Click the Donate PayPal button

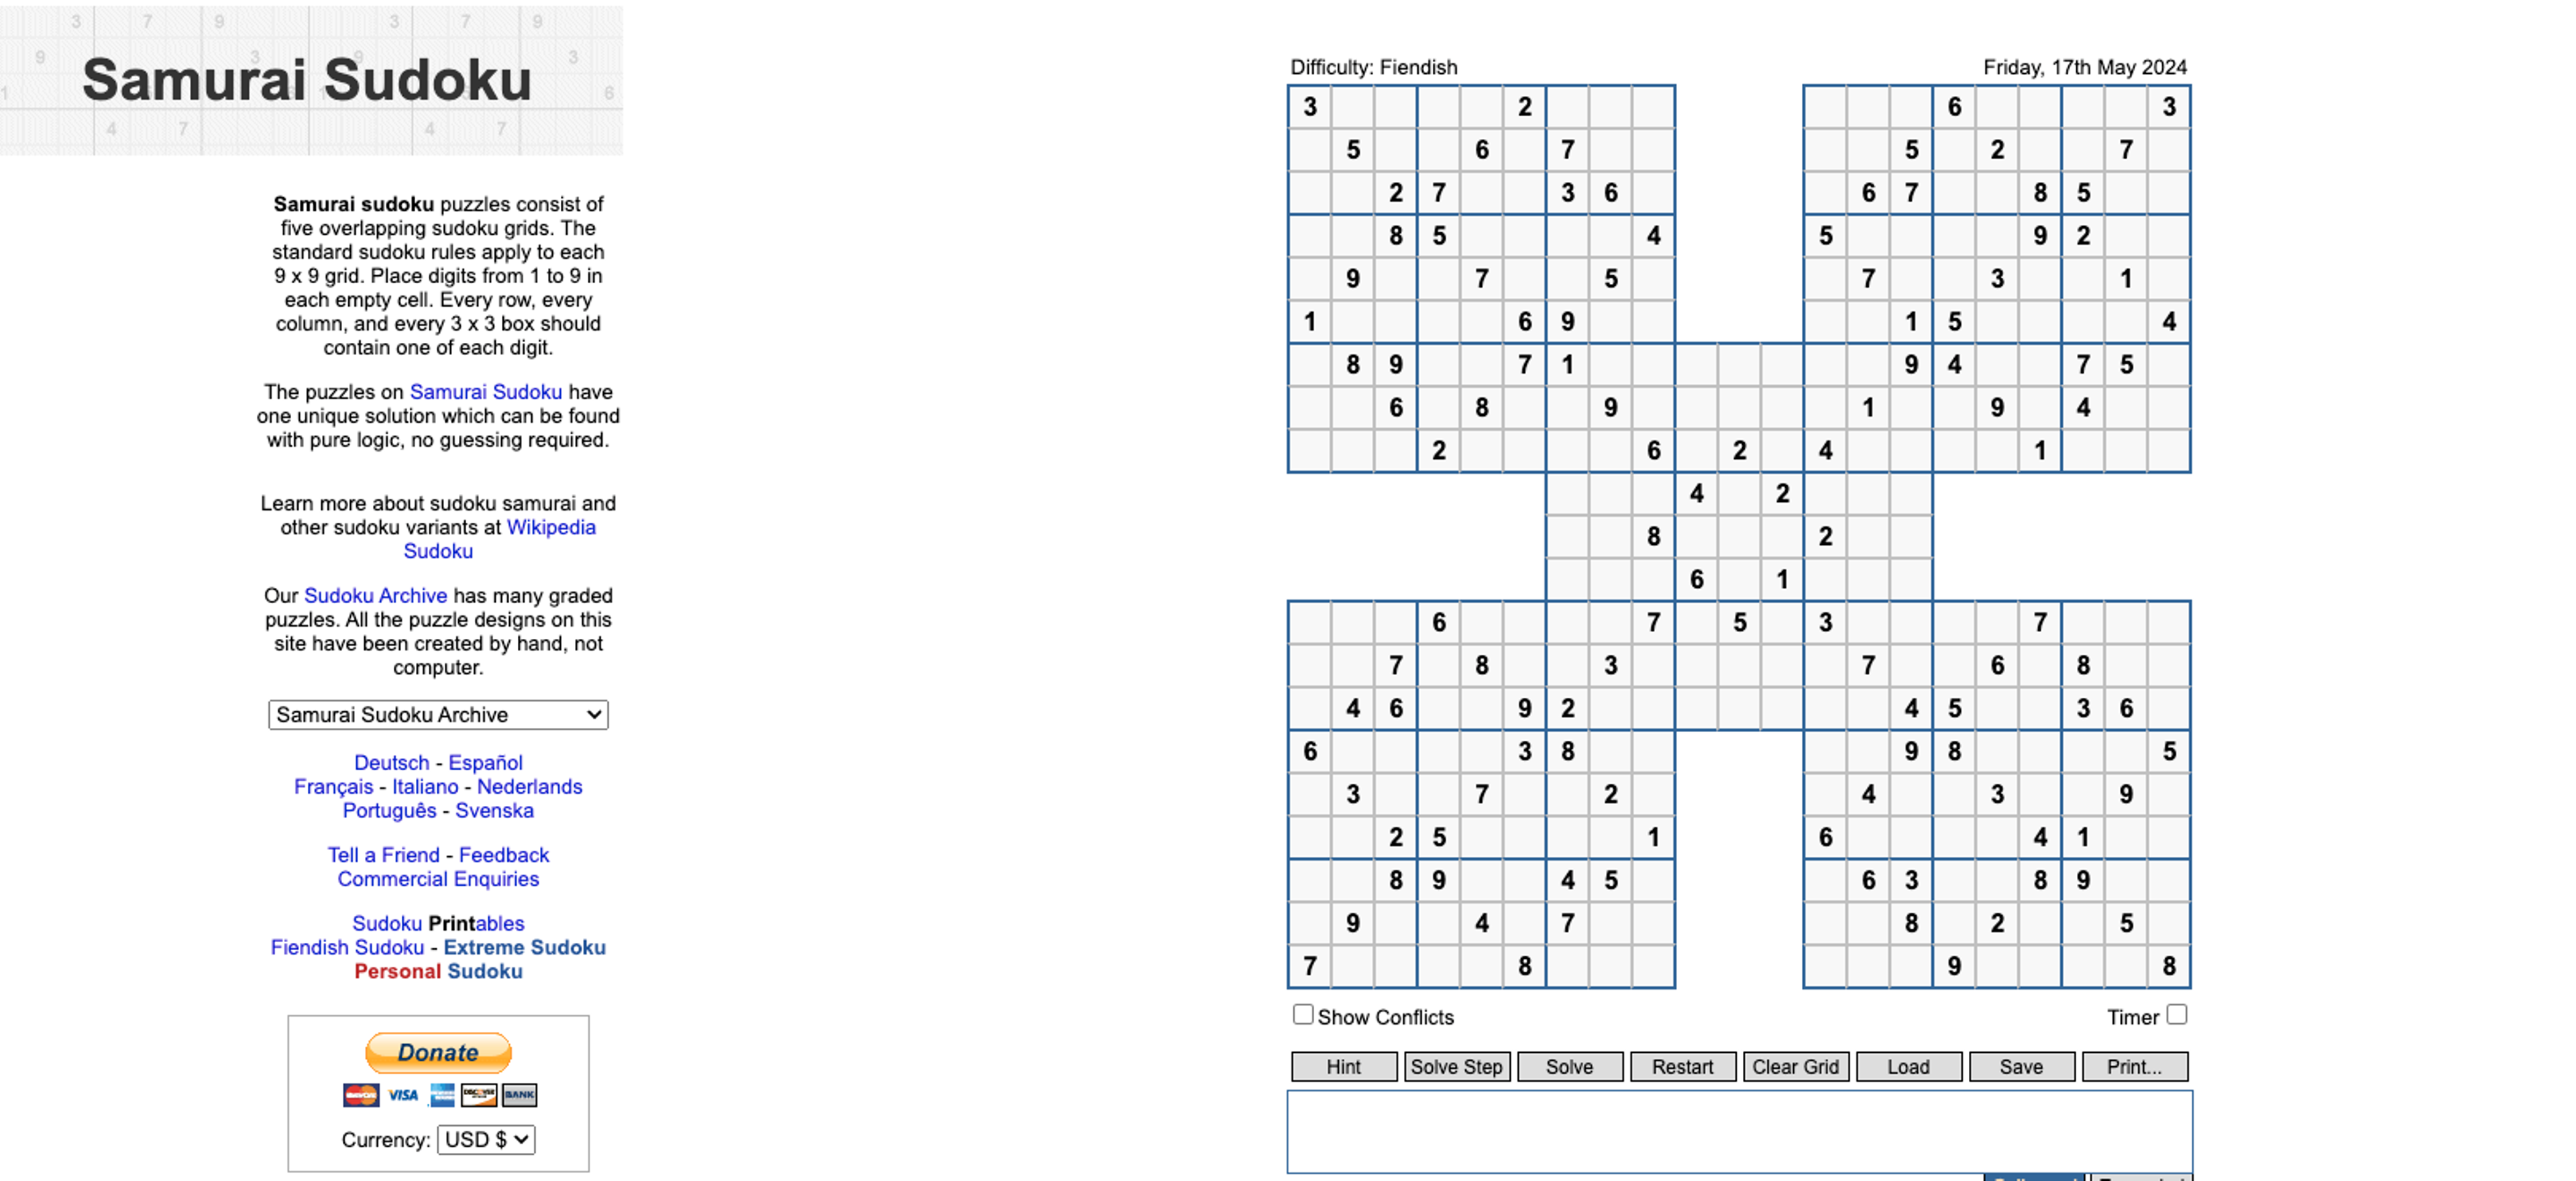(439, 1053)
